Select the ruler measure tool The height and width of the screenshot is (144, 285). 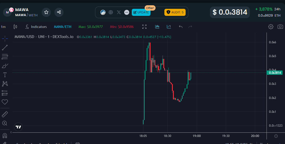(x=5, y=114)
